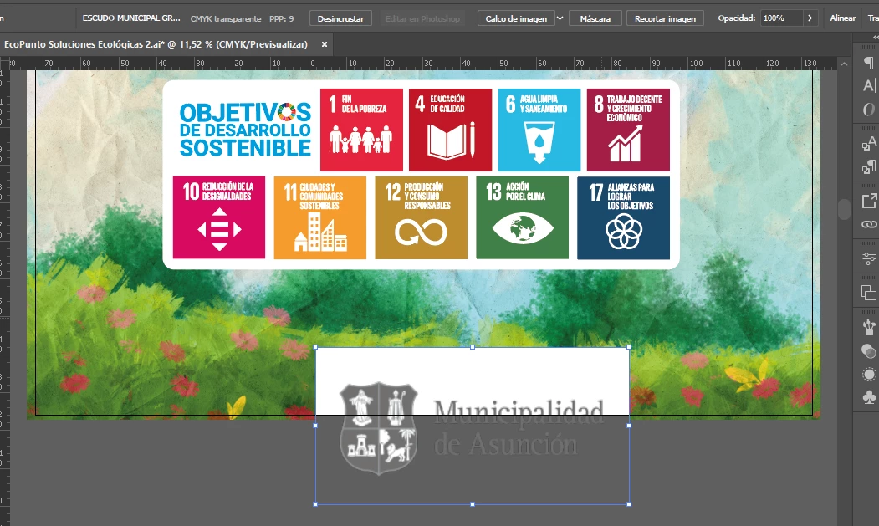Click the Alianzas para Lograr los Objetivos tile
The height and width of the screenshot is (526, 879).
coord(623,217)
